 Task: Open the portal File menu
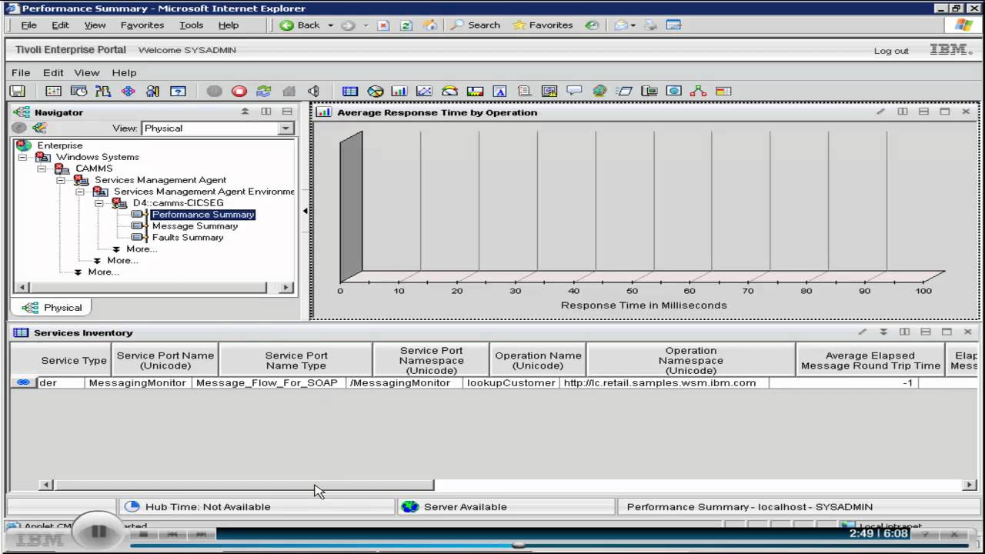(21, 72)
